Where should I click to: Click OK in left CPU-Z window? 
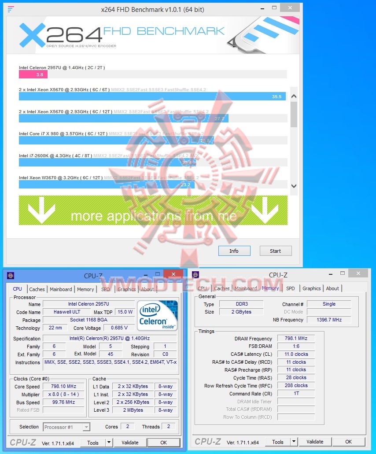pos(163,443)
